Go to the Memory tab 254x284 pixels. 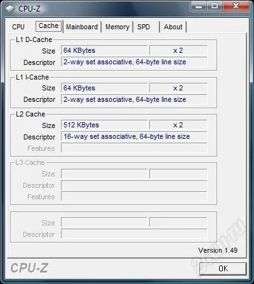[117, 27]
